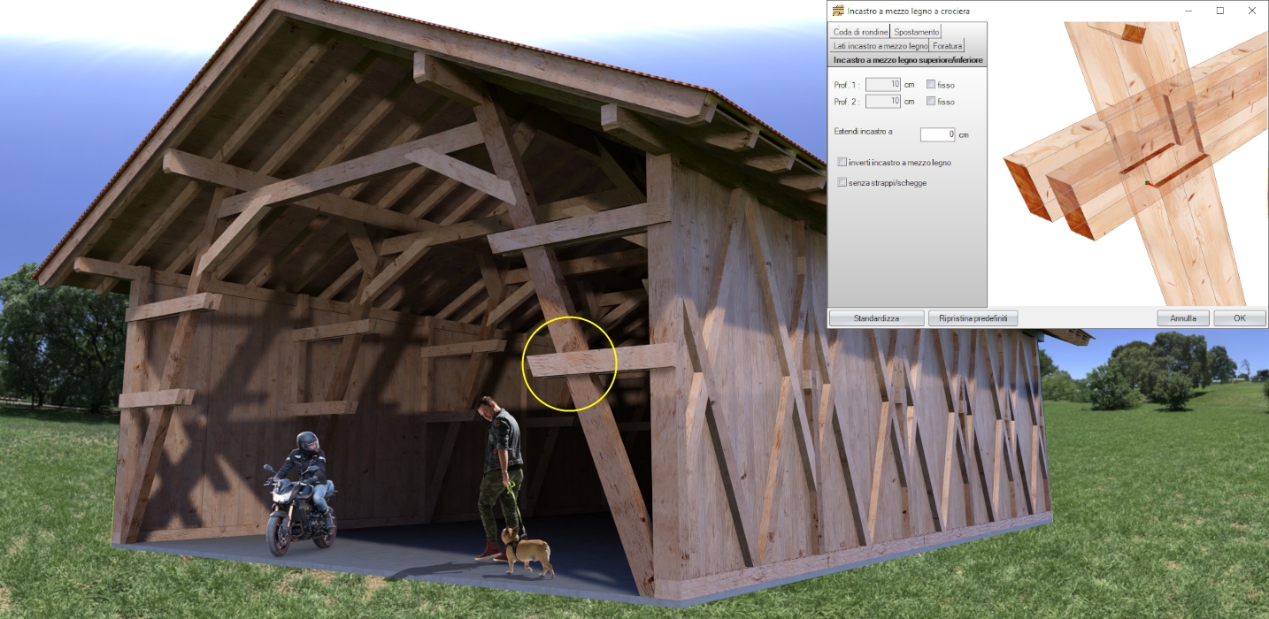The image size is (1269, 619).
Task: Click the joint dialog title bar icon
Action: coord(837,11)
